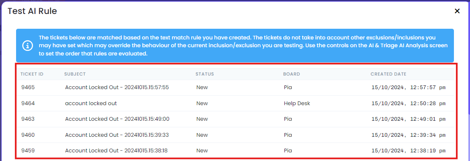
Task: Click created date 12:57:57 pm cell
Action: point(409,87)
